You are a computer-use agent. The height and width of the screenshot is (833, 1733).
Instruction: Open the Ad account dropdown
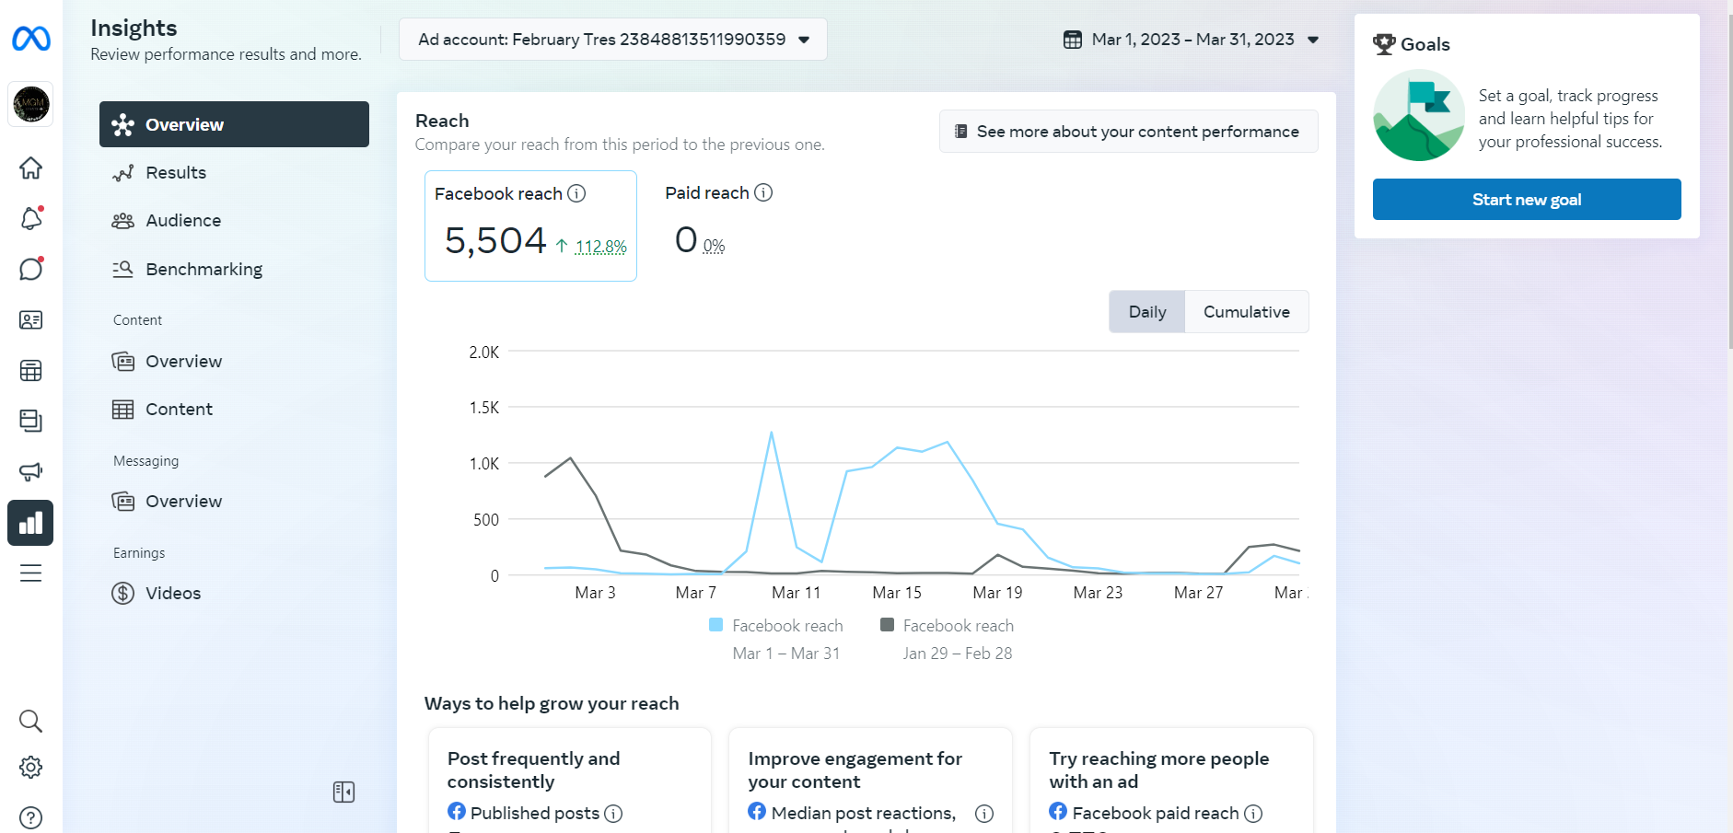tap(612, 40)
